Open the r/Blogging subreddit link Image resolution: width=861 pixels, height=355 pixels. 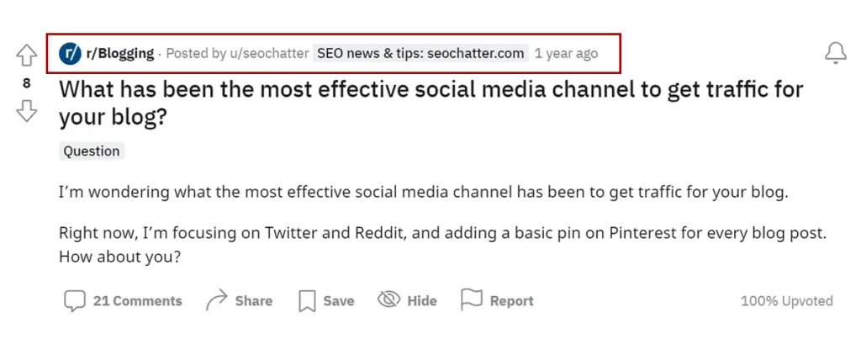click(120, 53)
